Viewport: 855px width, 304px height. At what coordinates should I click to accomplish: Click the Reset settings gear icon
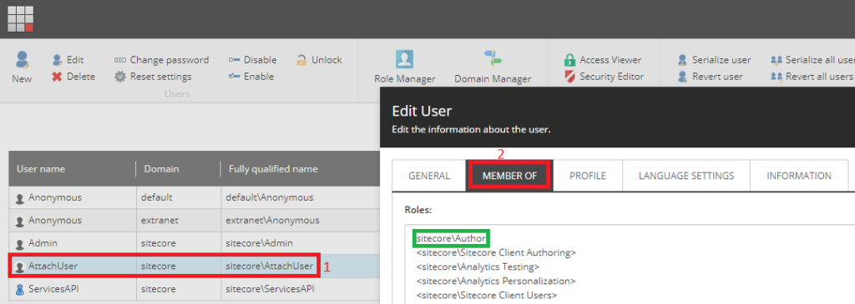pyautogui.click(x=120, y=77)
